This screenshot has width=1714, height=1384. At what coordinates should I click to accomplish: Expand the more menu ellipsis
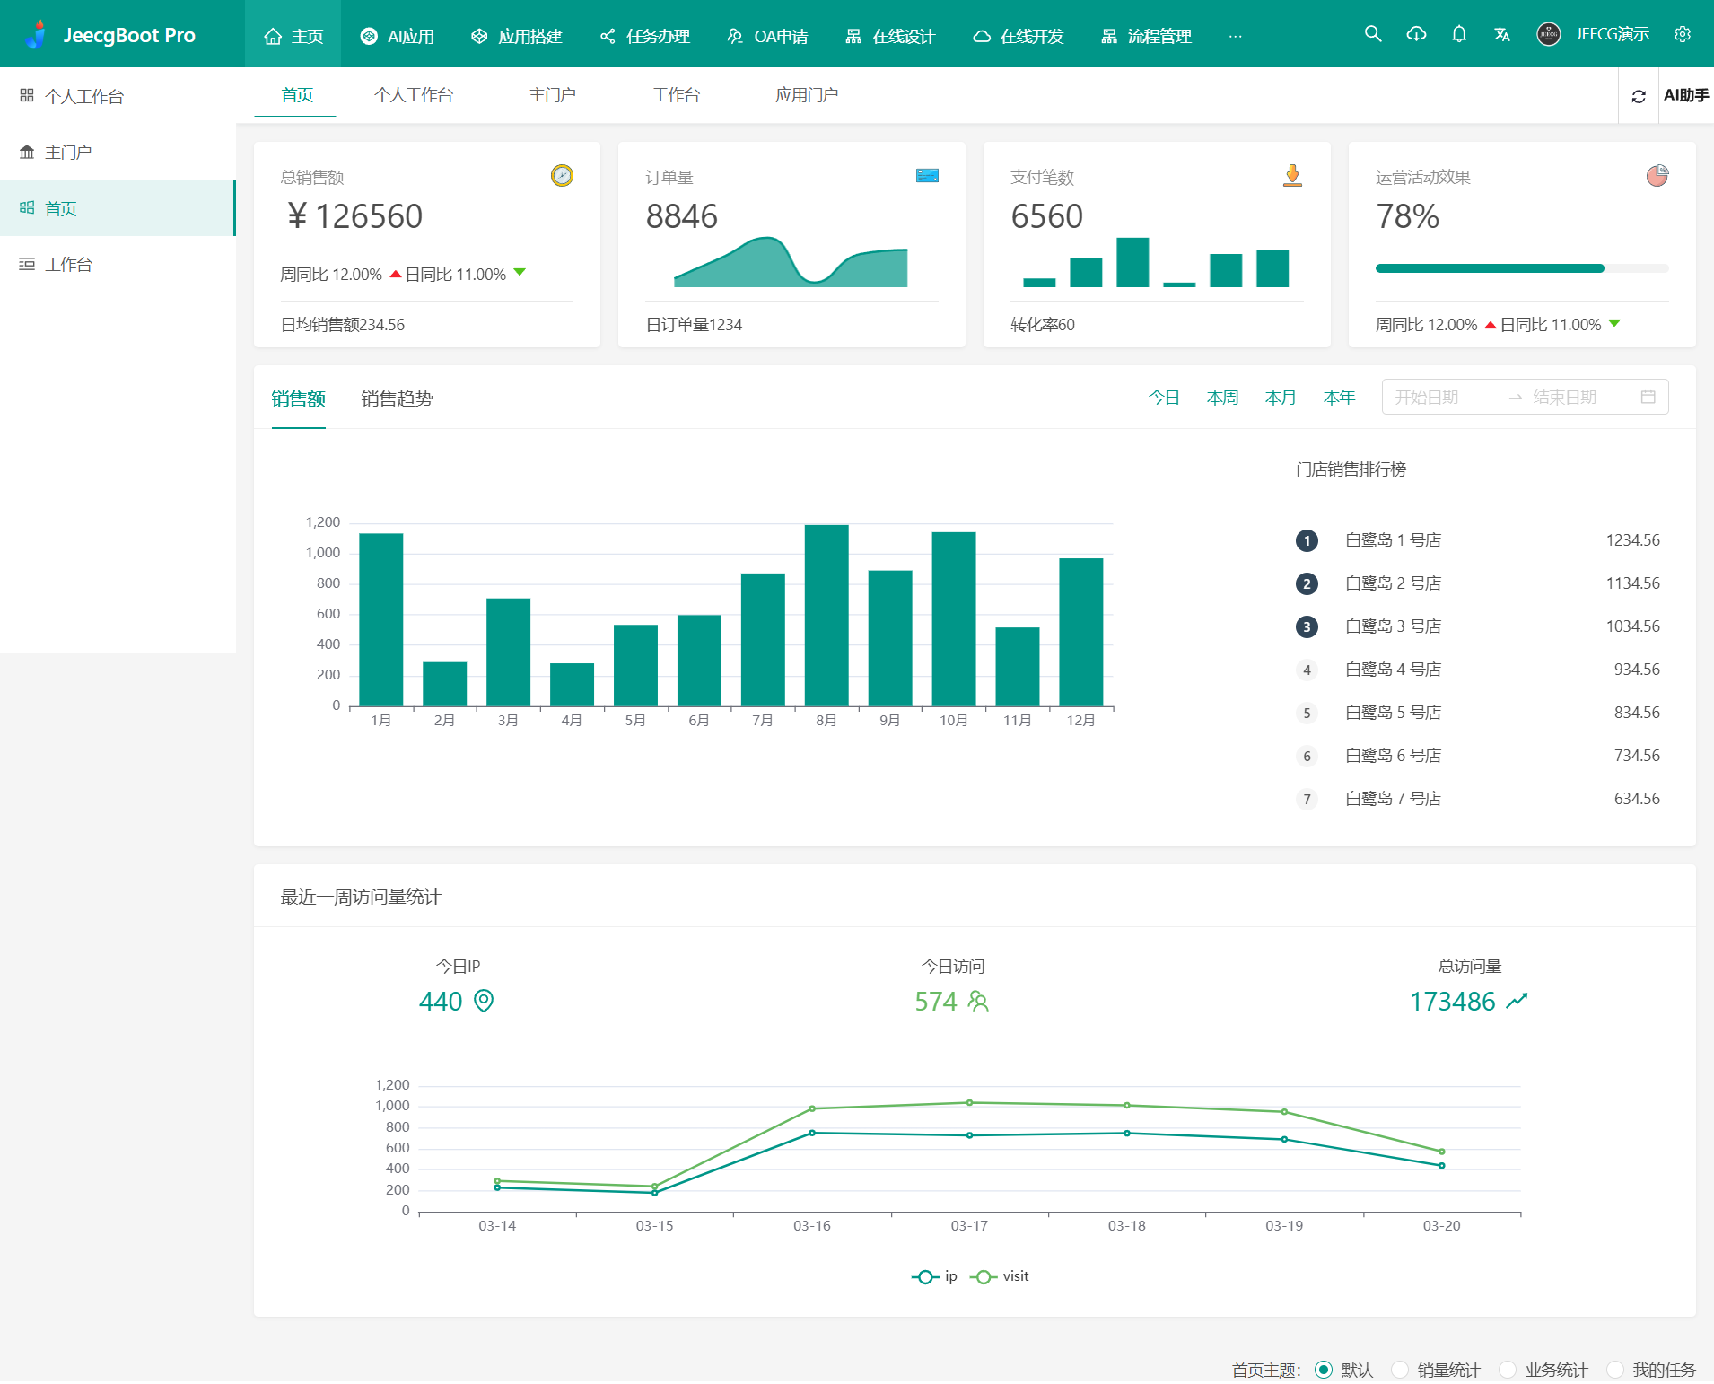pos(1235,36)
